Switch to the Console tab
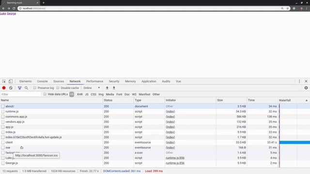 tap(42, 81)
